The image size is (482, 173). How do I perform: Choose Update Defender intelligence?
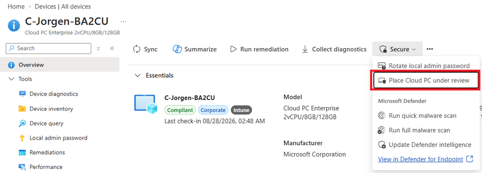click(x=426, y=145)
